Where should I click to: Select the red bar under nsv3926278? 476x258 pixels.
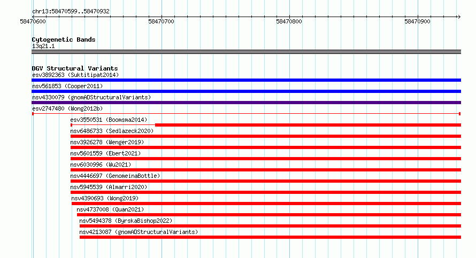266,147
